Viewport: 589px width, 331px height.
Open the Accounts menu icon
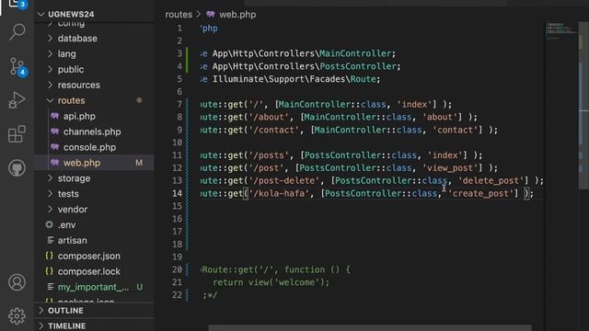coord(17,282)
